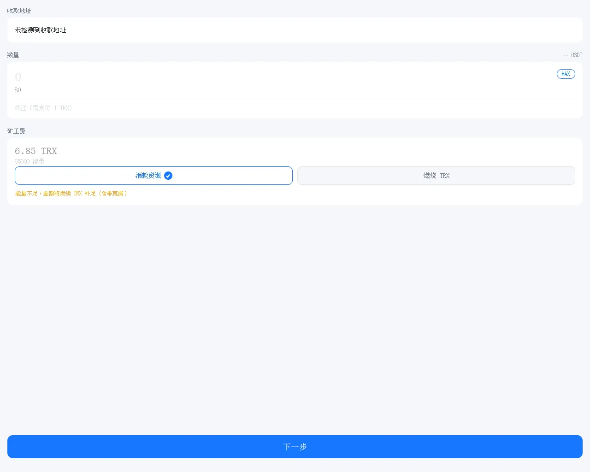Viewport: 590px width, 472px height.
Task: Click the 6.85 TRX fee amount
Action: point(36,151)
